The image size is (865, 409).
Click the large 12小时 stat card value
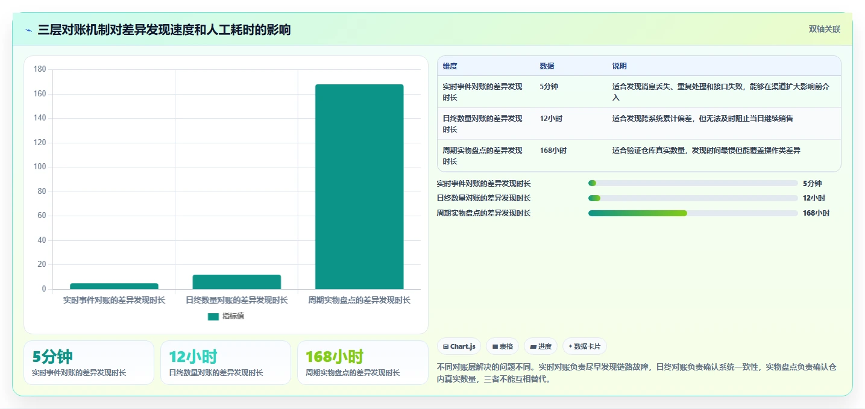point(193,357)
